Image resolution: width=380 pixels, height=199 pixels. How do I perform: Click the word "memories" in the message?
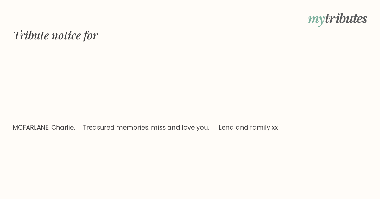pos(133,128)
